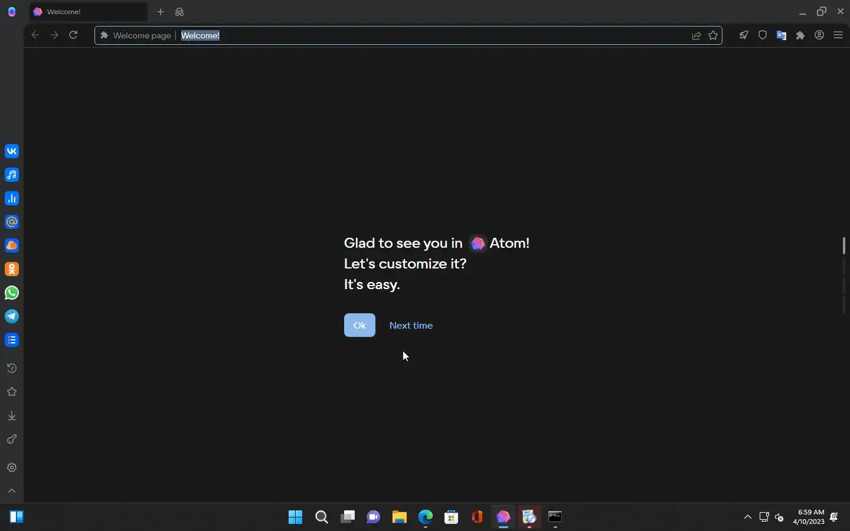Open the VK sidebar shortcut
The height and width of the screenshot is (531, 850).
click(x=12, y=152)
